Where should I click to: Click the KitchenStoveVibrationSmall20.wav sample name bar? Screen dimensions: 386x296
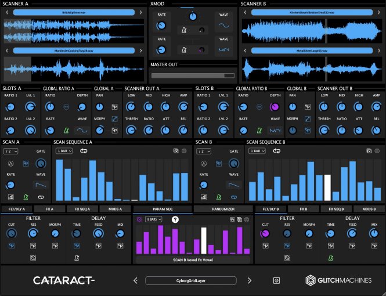point(312,12)
